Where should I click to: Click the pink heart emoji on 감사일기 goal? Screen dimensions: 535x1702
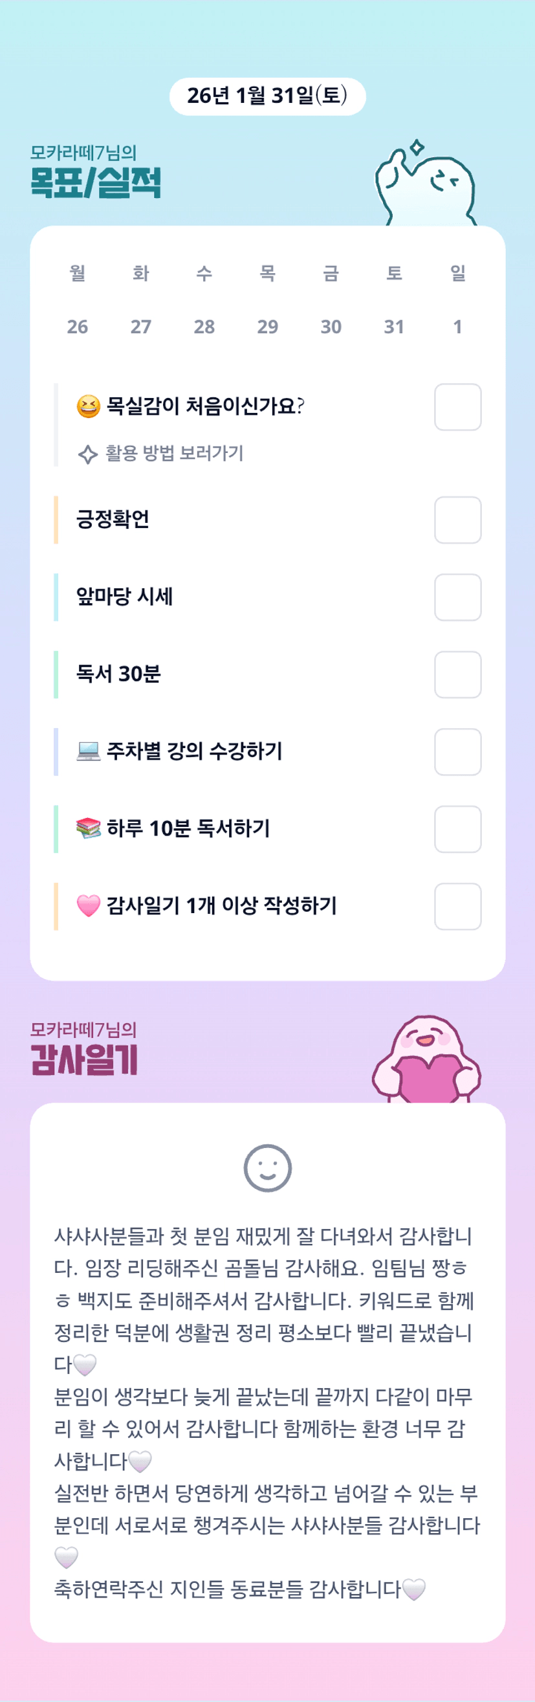pyautogui.click(x=89, y=906)
